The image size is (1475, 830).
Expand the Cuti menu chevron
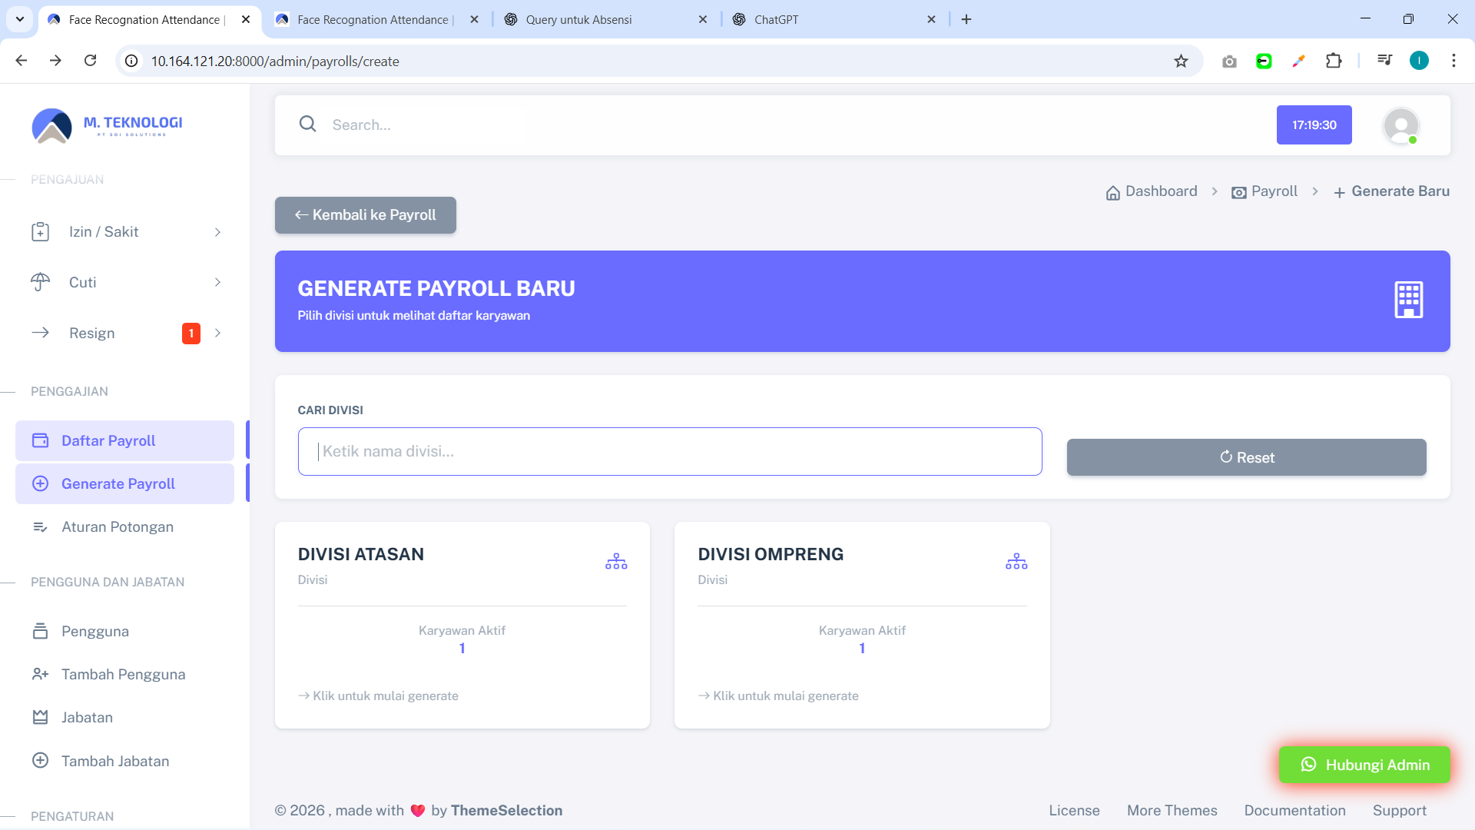click(217, 282)
